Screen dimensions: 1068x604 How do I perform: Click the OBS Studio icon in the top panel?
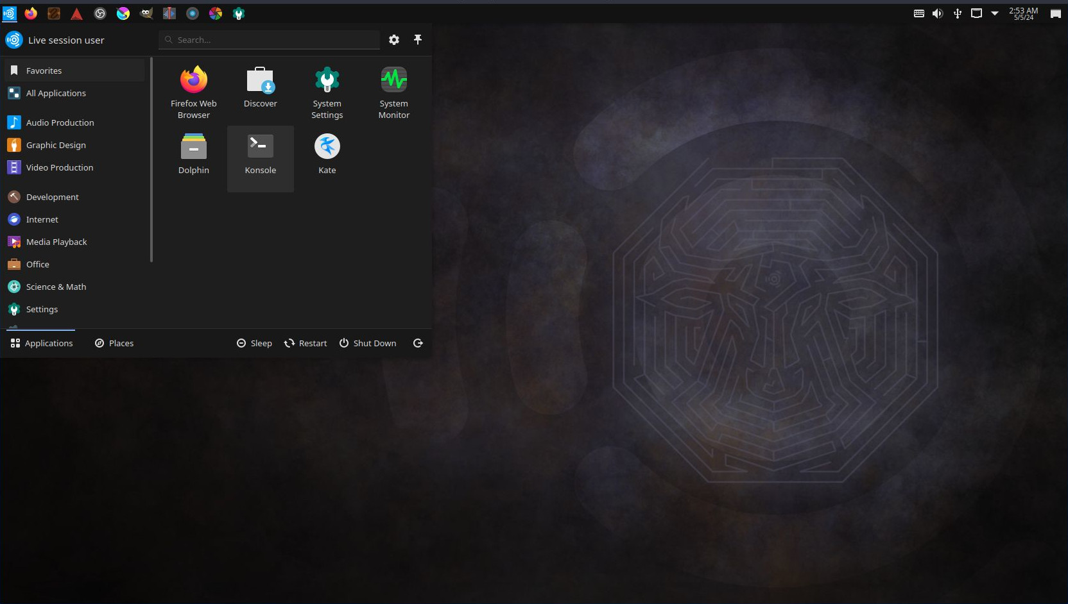(x=100, y=13)
